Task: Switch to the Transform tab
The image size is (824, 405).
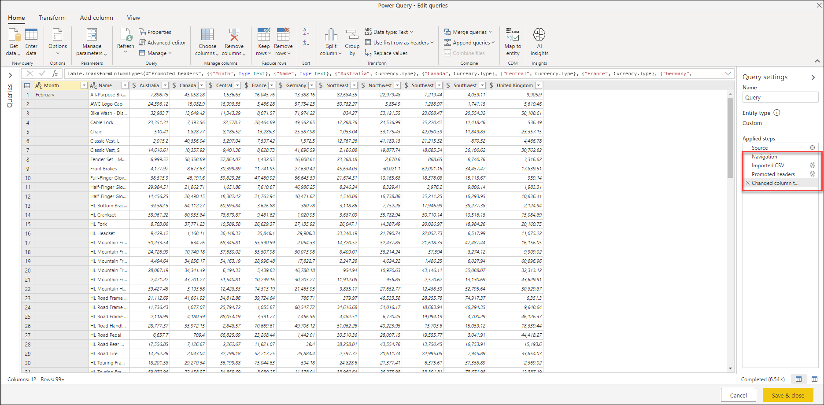Action: coord(52,18)
